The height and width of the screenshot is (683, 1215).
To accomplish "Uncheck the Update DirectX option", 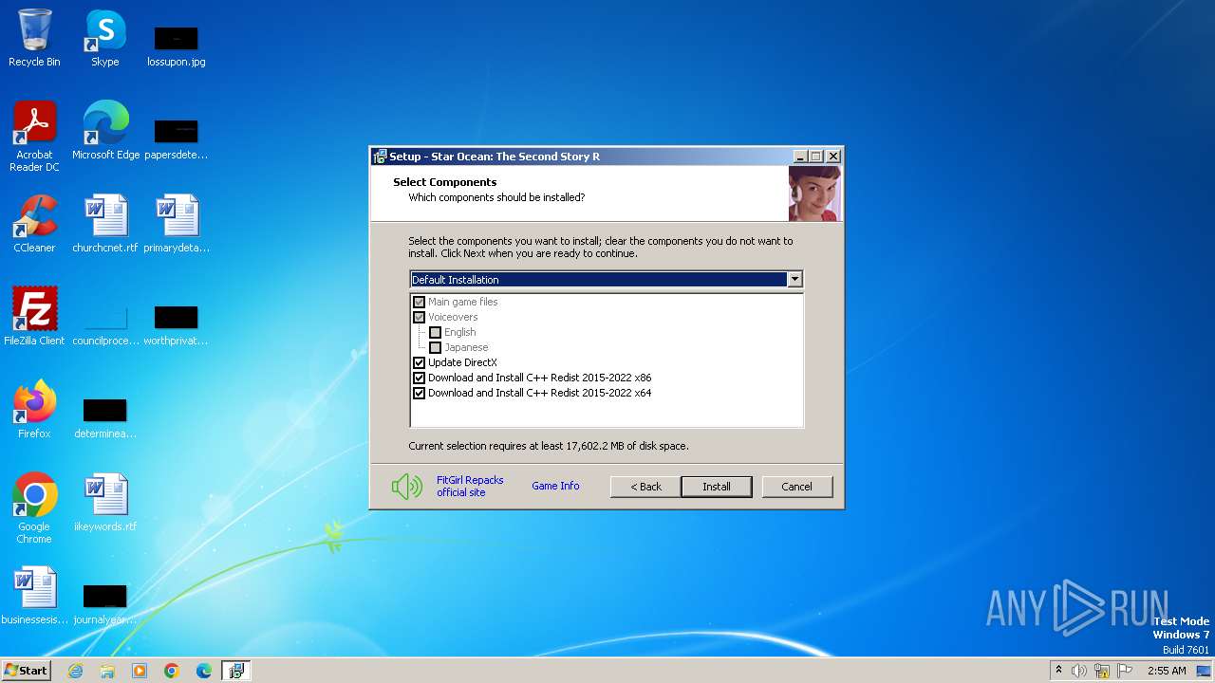I will (420, 362).
